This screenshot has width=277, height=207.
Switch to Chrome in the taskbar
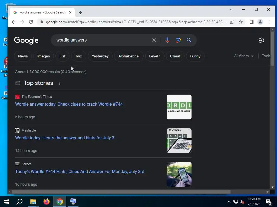click(60, 202)
